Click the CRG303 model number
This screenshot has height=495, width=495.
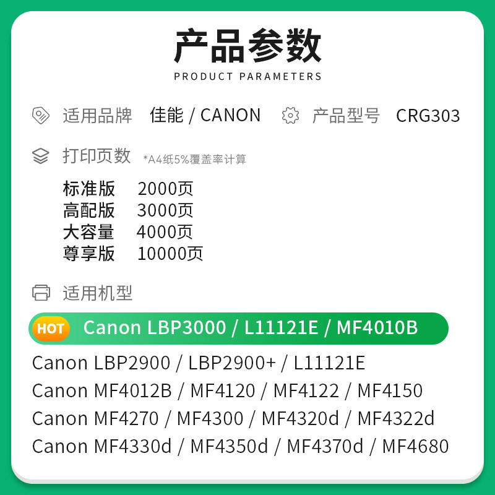428,116
